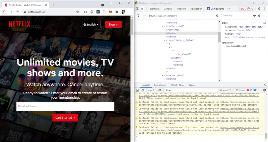Click the issues counter showing 10

(x=250, y=9)
